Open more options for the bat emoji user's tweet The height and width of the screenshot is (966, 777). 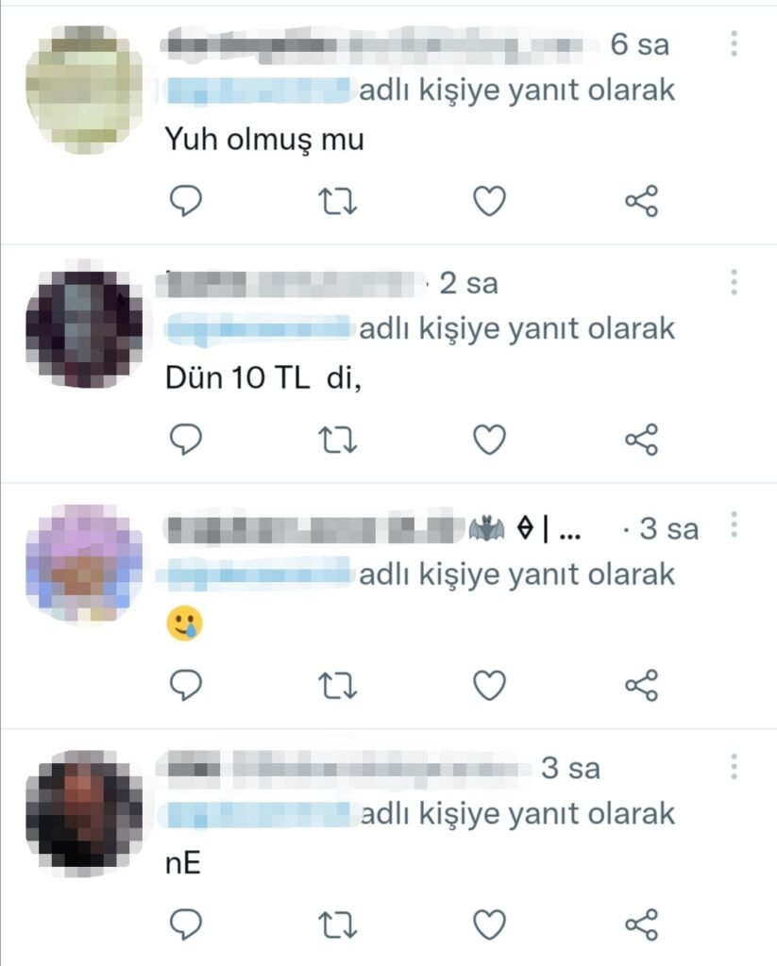point(734,525)
